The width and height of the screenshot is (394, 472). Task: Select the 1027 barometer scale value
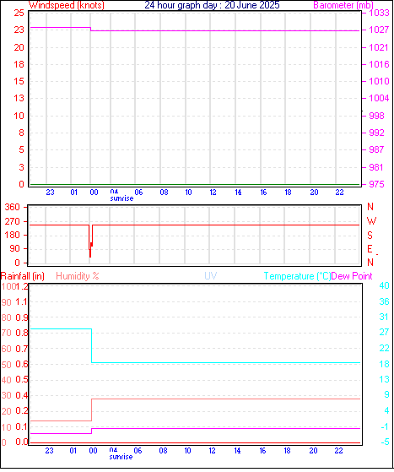pyautogui.click(x=379, y=30)
